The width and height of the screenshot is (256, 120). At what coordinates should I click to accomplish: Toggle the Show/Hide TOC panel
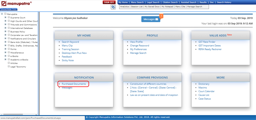[x=9, y=9]
